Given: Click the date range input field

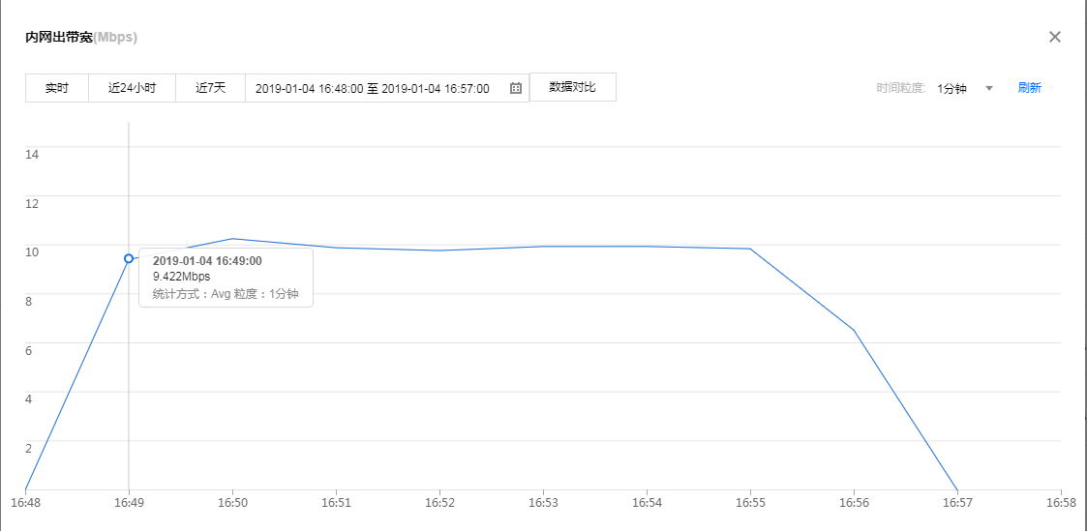Looking at the screenshot, I should [373, 88].
